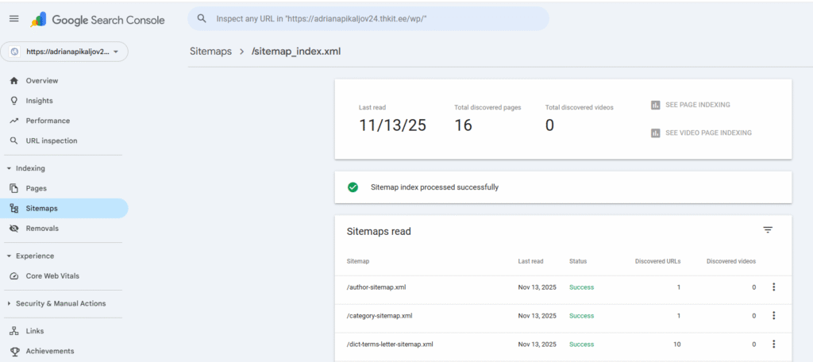
Task: Click the green success checkmark icon
Action: (x=353, y=187)
